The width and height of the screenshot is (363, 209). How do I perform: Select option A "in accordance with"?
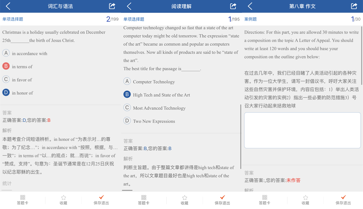click(x=25, y=53)
